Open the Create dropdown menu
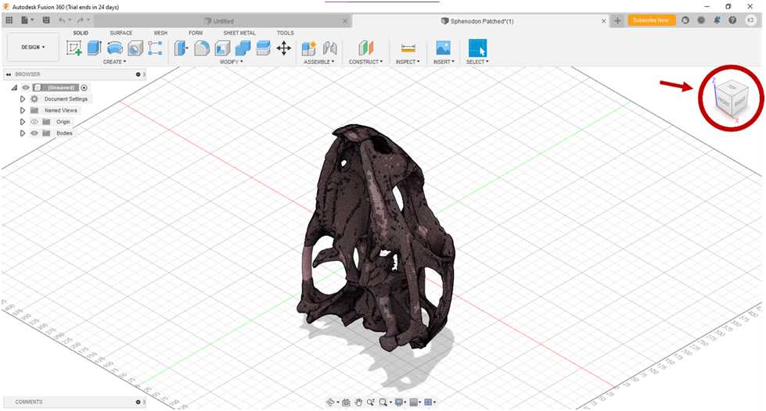 114,62
